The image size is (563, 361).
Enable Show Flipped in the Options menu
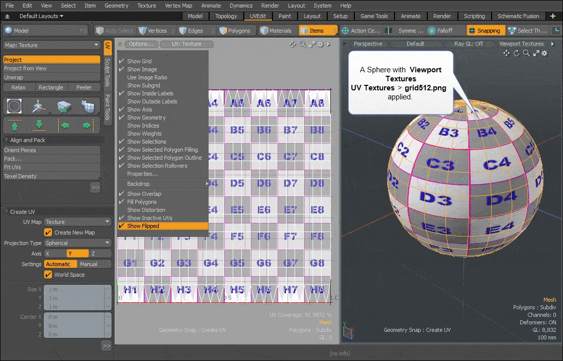click(144, 226)
